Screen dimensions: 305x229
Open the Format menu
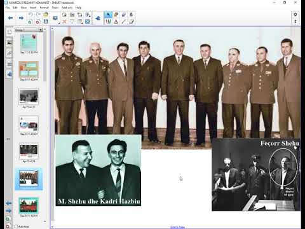coord(44,8)
